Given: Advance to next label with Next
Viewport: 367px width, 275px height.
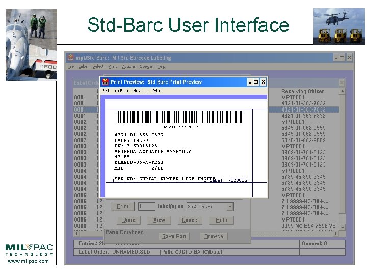Looking at the screenshot, I should coord(141,91).
